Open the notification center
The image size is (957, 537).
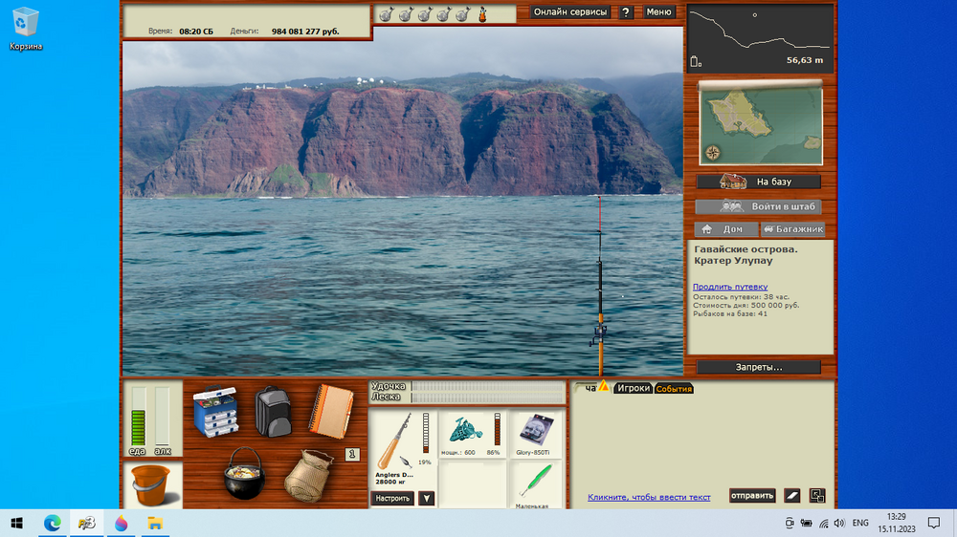[934, 523]
